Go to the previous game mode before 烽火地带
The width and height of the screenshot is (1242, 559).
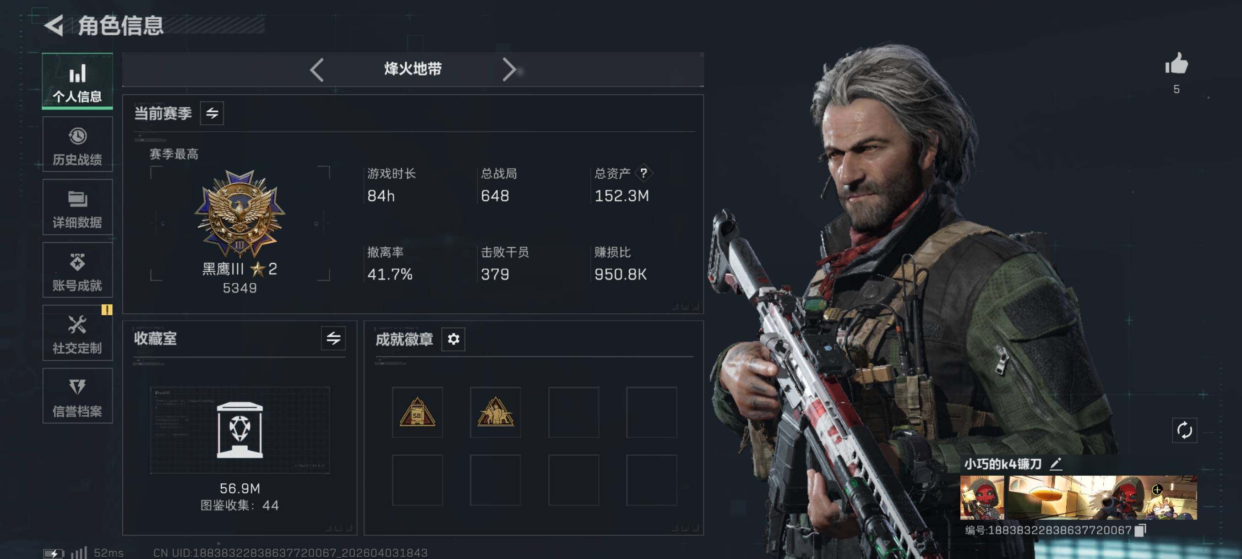point(317,70)
